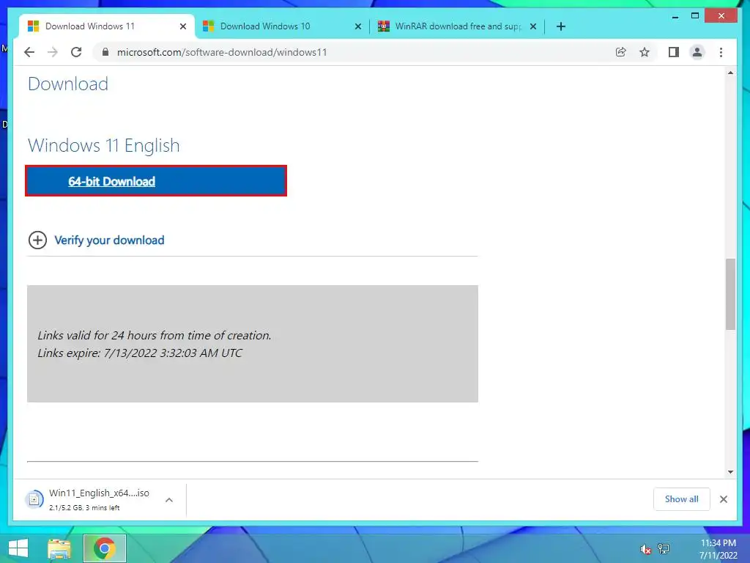This screenshot has height=563, width=750.
Task: Open the Windows Start menu
Action: (x=18, y=548)
